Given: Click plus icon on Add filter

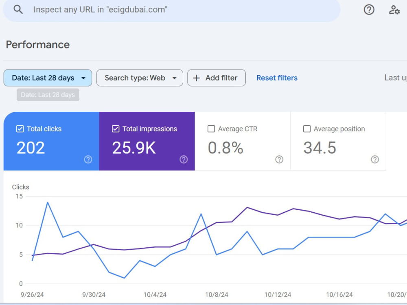Looking at the screenshot, I should coord(197,78).
